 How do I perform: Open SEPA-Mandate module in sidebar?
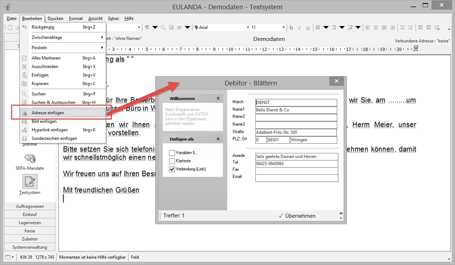point(30,162)
